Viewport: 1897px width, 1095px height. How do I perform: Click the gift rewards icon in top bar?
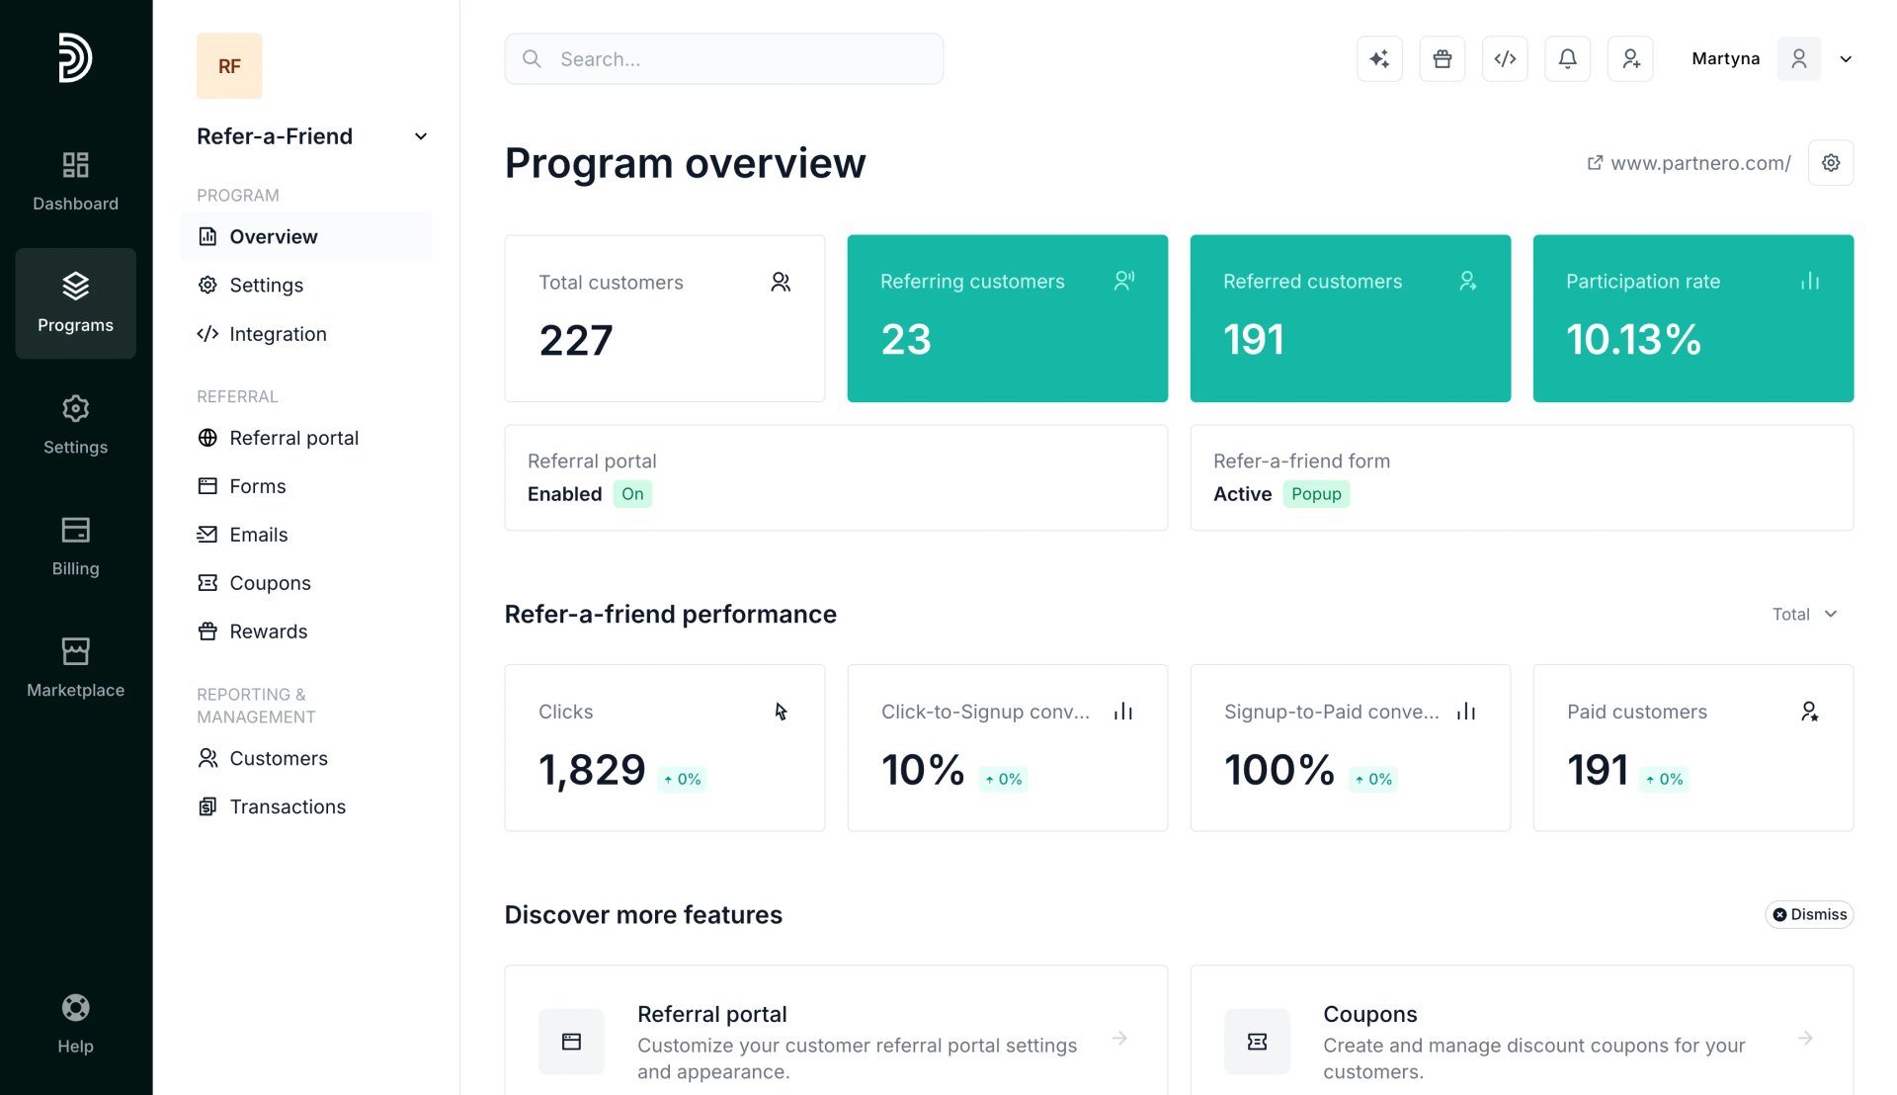point(1443,59)
